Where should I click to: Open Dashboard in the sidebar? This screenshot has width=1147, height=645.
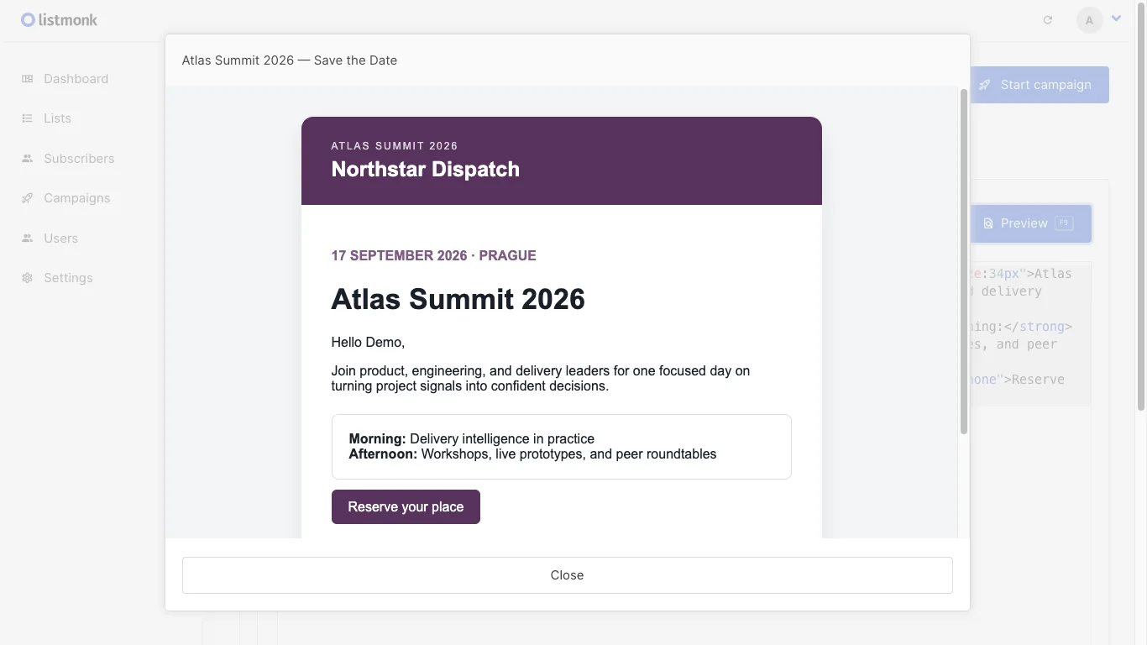76,79
